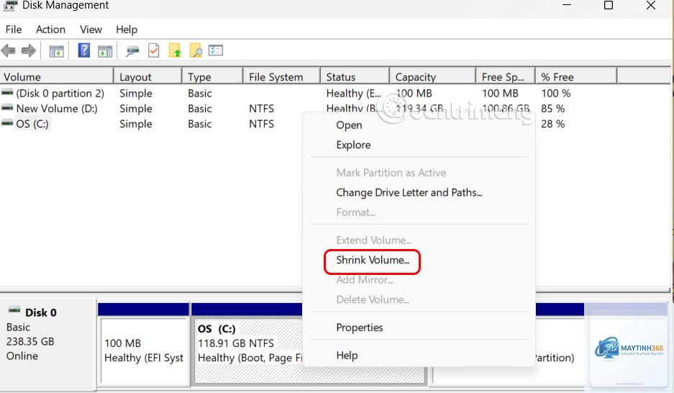This screenshot has width=674, height=393.
Task: Sort by the Layout column header
Action: [x=148, y=77]
